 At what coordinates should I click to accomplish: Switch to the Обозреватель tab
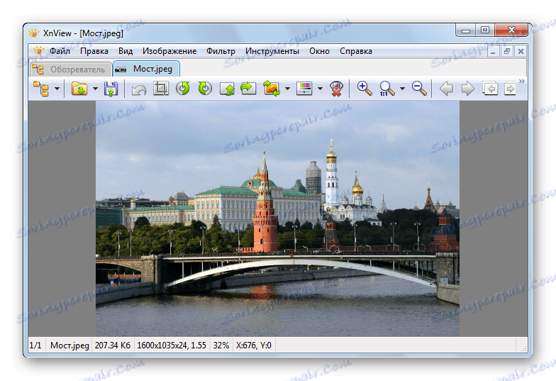(71, 70)
